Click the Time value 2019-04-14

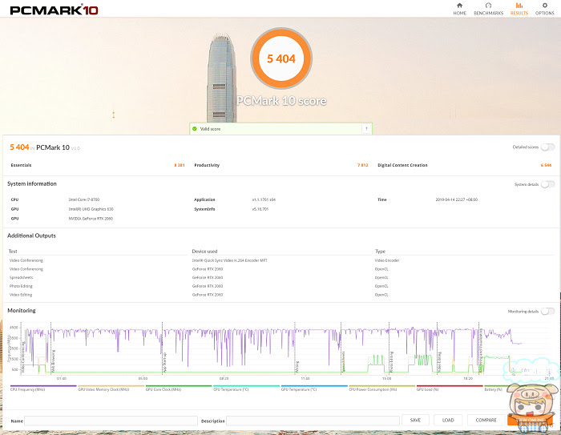pos(457,199)
